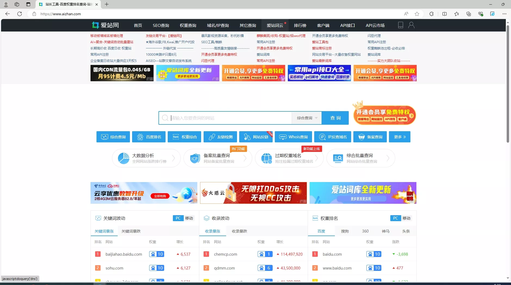The width and height of the screenshot is (511, 285).
Task: Open 过期权重域名 card
Action: [289, 158]
